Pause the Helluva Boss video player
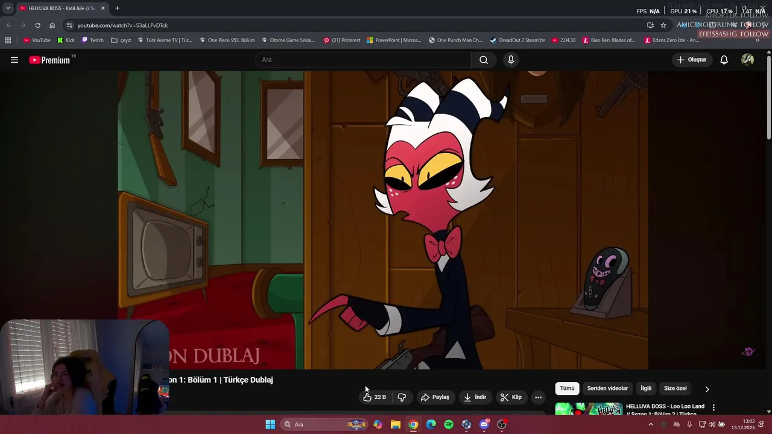This screenshot has width=772, height=434. (x=383, y=220)
